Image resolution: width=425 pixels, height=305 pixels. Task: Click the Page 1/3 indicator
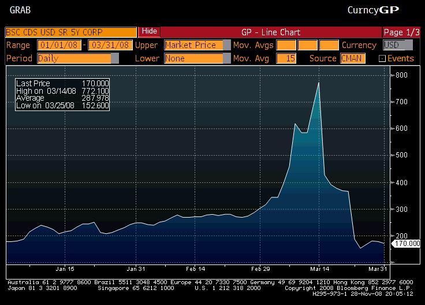click(401, 32)
